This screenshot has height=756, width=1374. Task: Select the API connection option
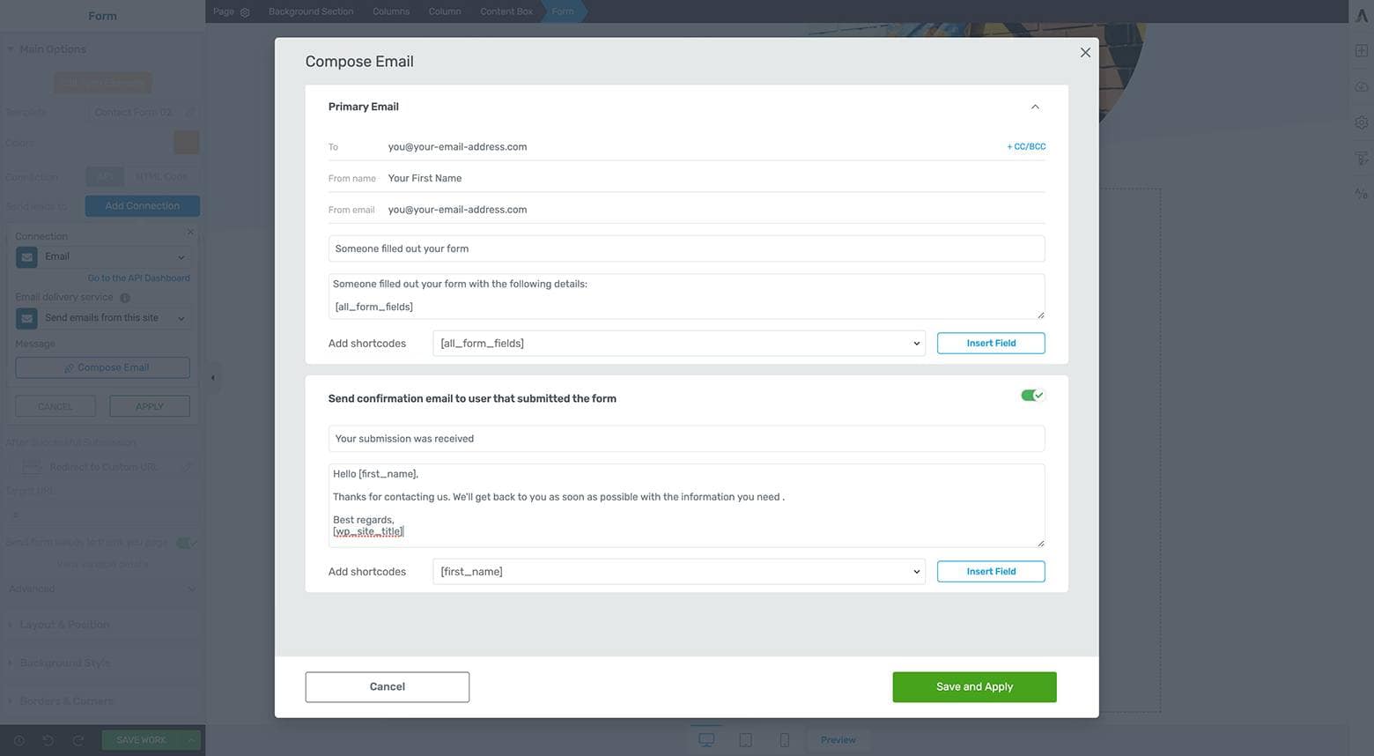click(x=105, y=175)
